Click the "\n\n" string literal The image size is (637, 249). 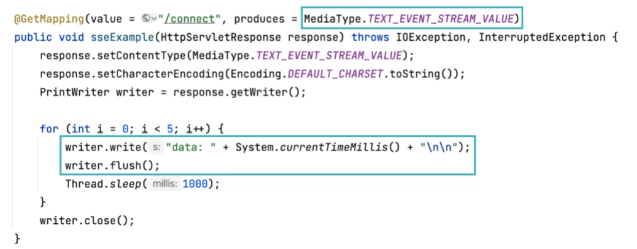pyautogui.click(x=438, y=148)
